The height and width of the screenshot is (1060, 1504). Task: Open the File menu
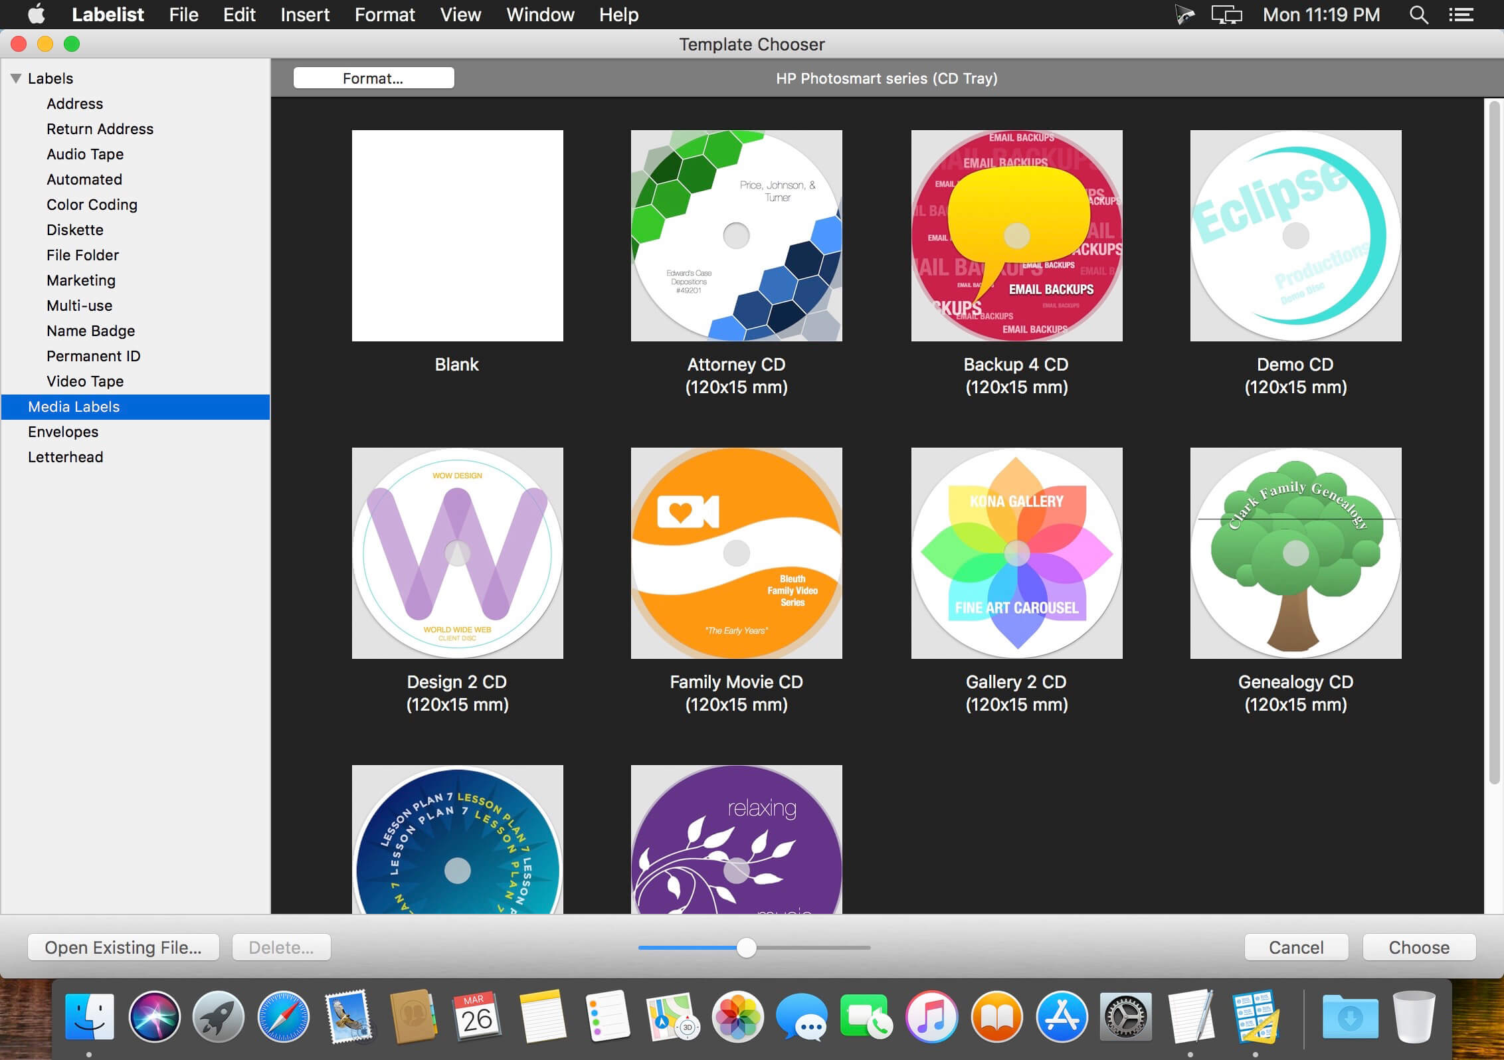[x=183, y=15]
